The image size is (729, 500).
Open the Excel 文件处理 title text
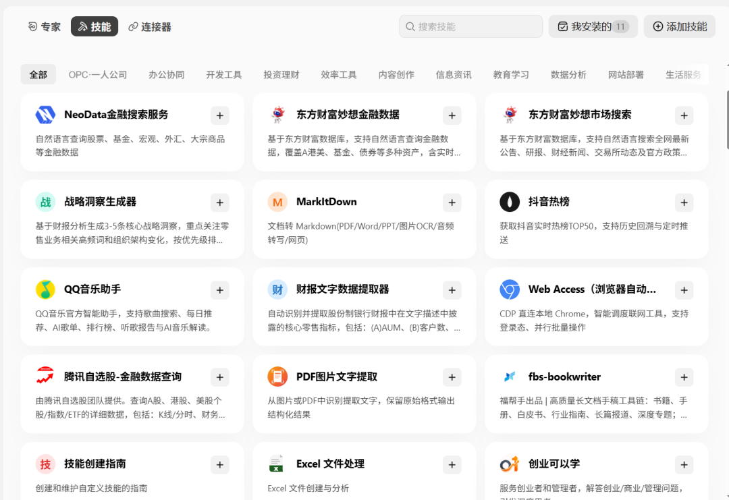pyautogui.click(x=330, y=464)
